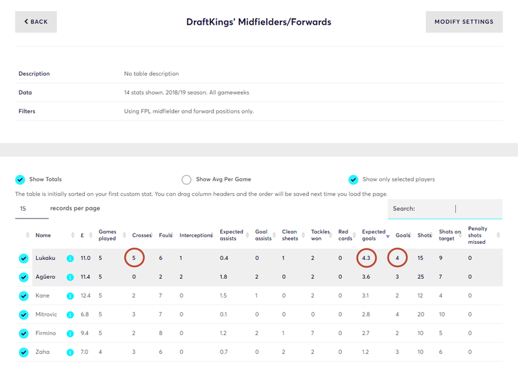Sort table by Clean sheets column

[289, 235]
